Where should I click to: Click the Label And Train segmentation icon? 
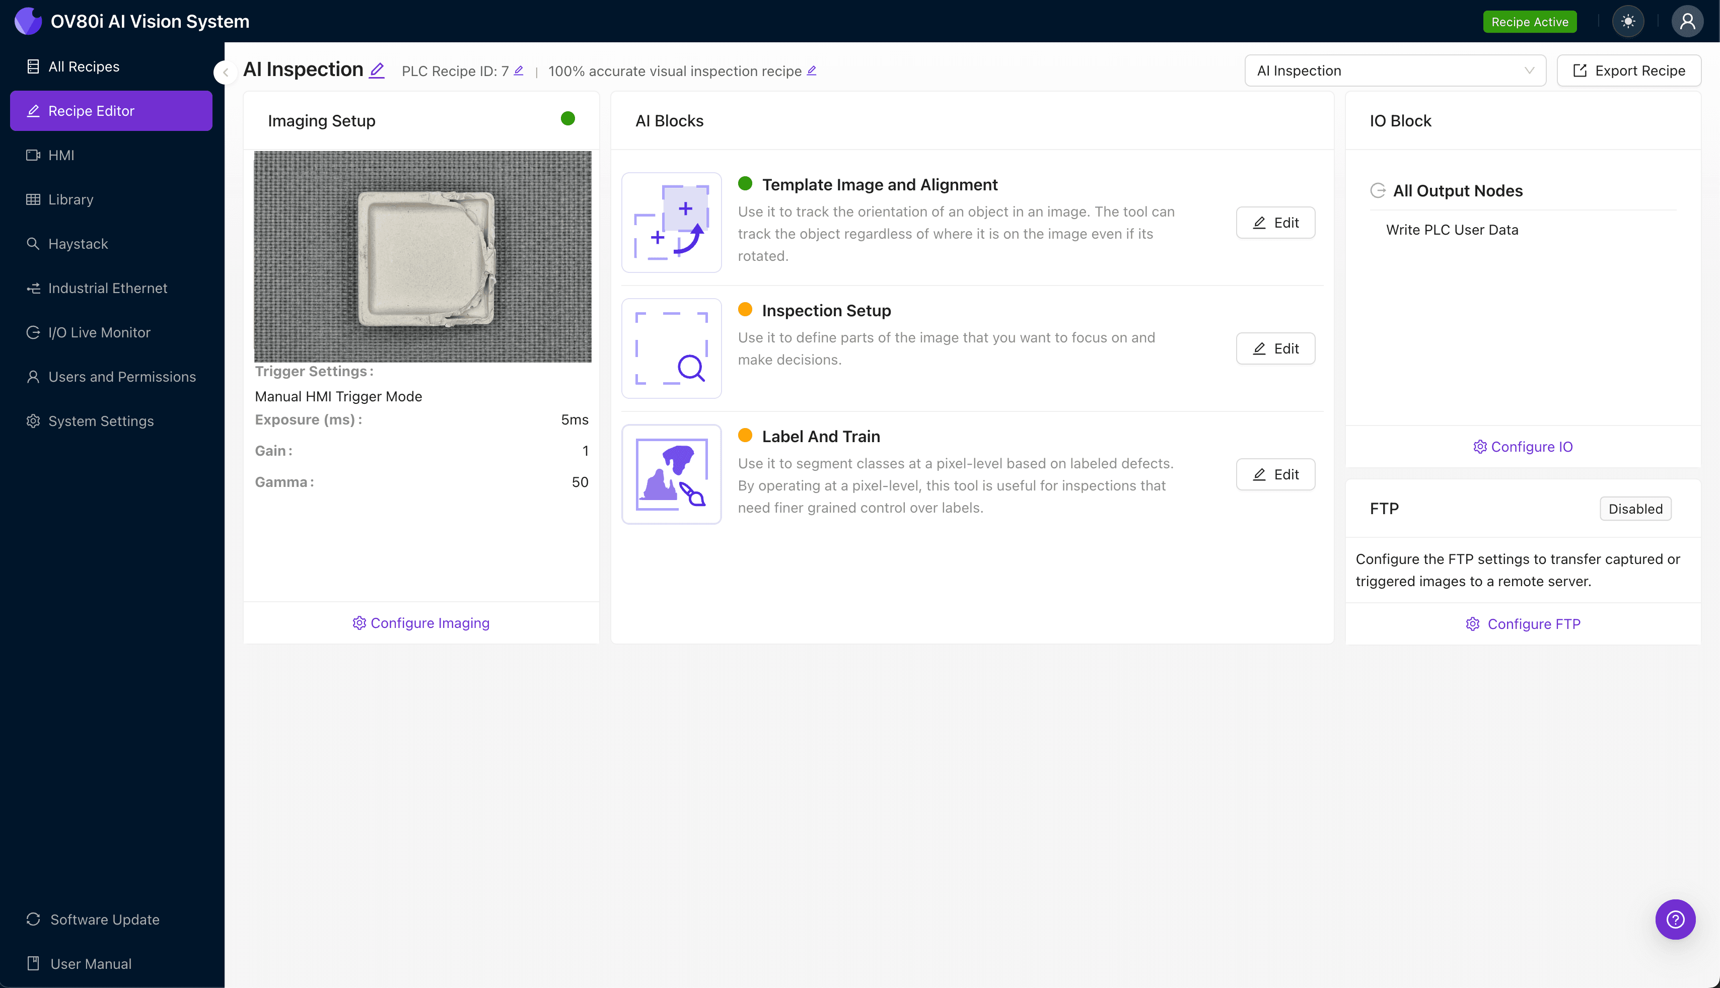(671, 474)
